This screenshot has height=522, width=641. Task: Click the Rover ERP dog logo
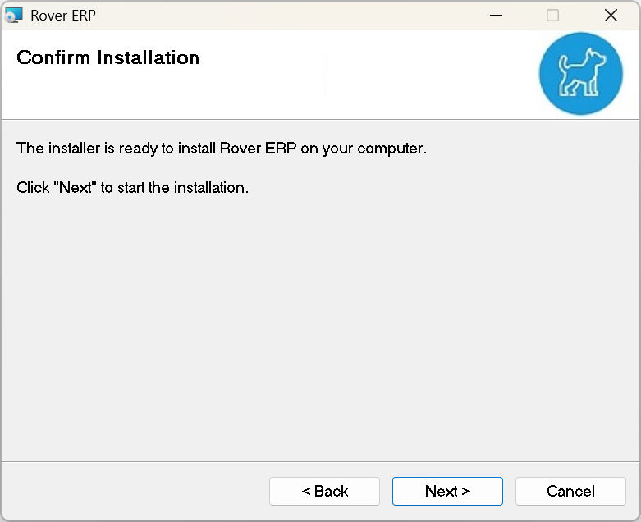click(580, 74)
